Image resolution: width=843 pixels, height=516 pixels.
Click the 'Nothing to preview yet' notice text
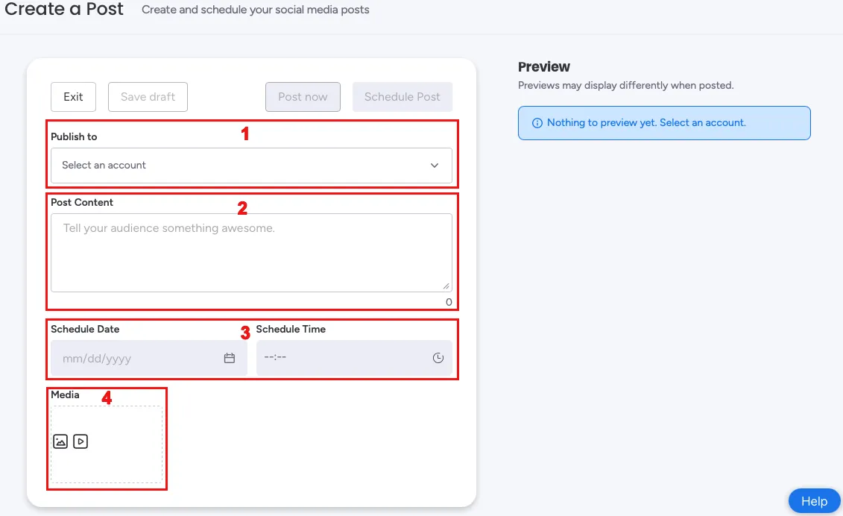(646, 123)
